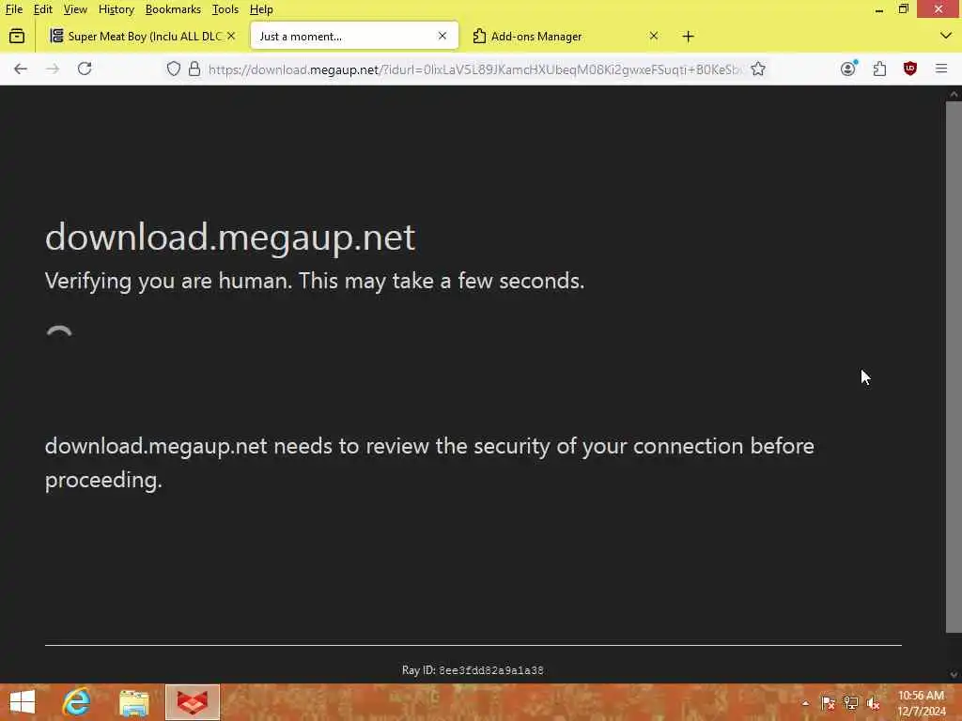962x721 pixels.
Task: Open the View menu
Action: pos(75,9)
